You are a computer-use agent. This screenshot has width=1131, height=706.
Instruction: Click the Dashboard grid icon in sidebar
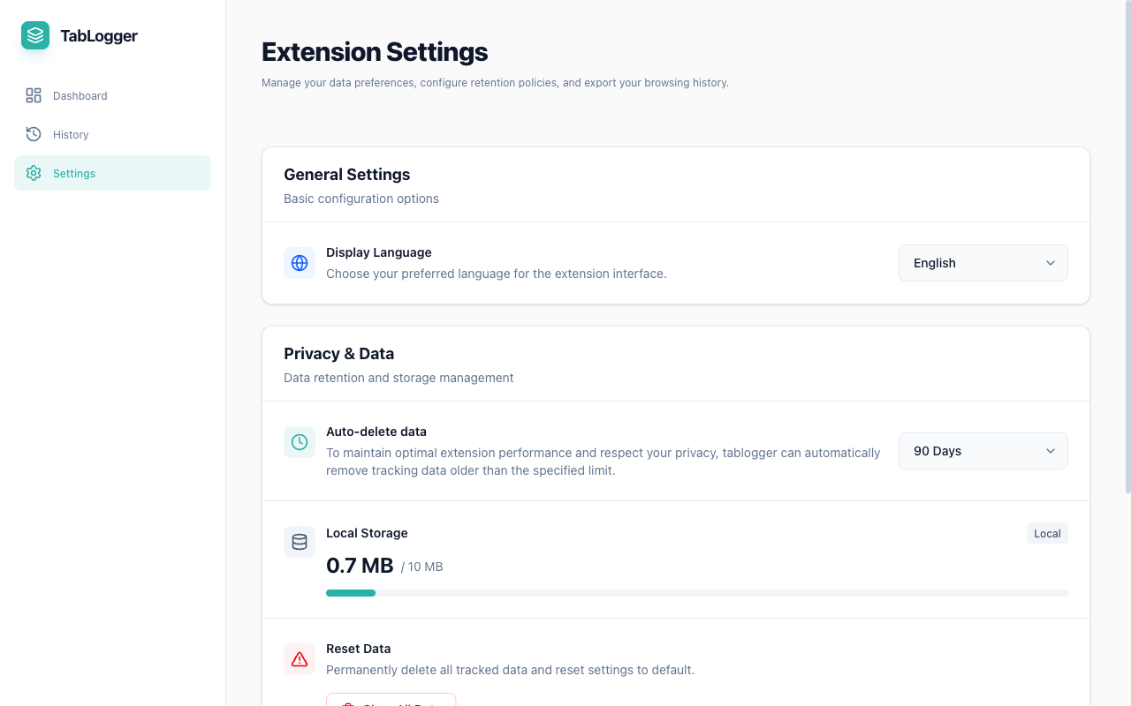(x=33, y=95)
